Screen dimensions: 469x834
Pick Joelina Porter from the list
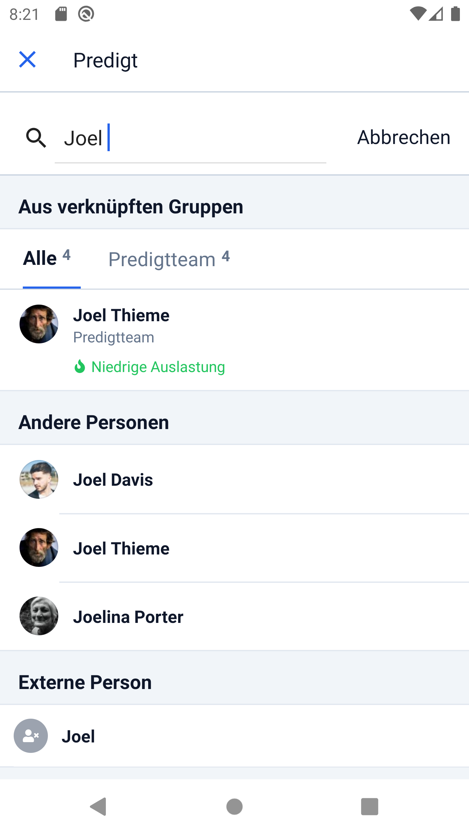tap(234, 616)
